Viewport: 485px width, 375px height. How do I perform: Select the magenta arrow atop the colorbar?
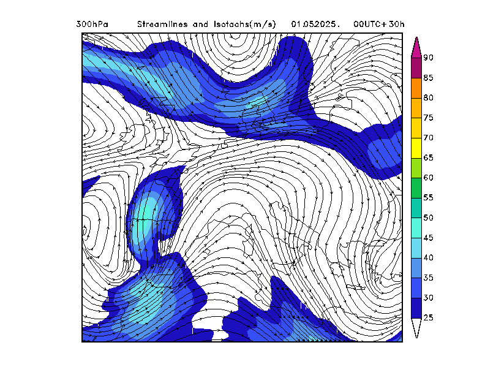coord(416,50)
